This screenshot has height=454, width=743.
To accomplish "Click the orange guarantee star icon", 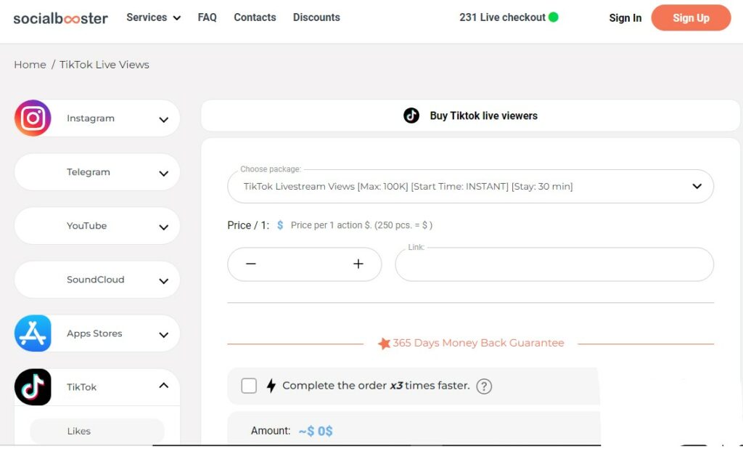I will tap(384, 343).
